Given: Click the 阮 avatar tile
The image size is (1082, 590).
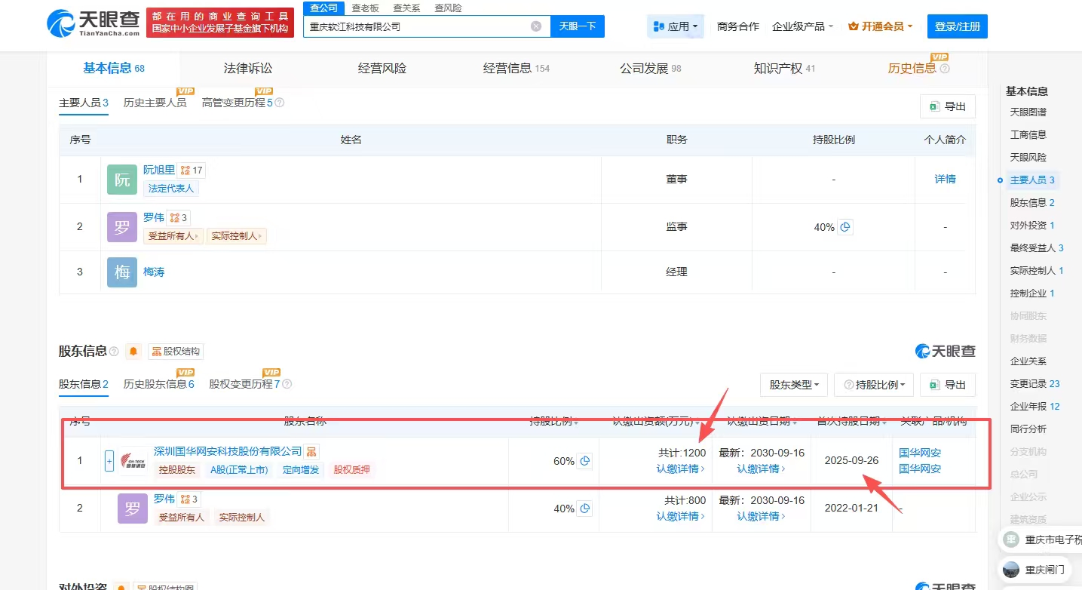Looking at the screenshot, I should pyautogui.click(x=122, y=180).
